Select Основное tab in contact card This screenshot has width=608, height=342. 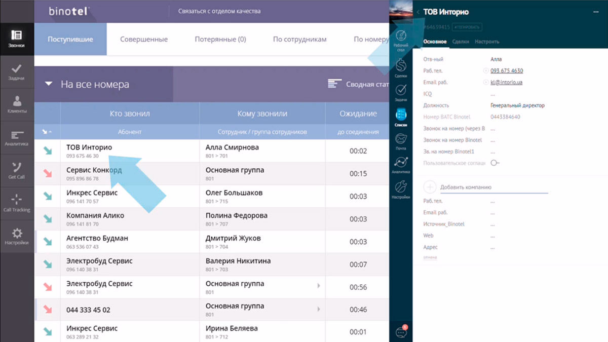435,42
